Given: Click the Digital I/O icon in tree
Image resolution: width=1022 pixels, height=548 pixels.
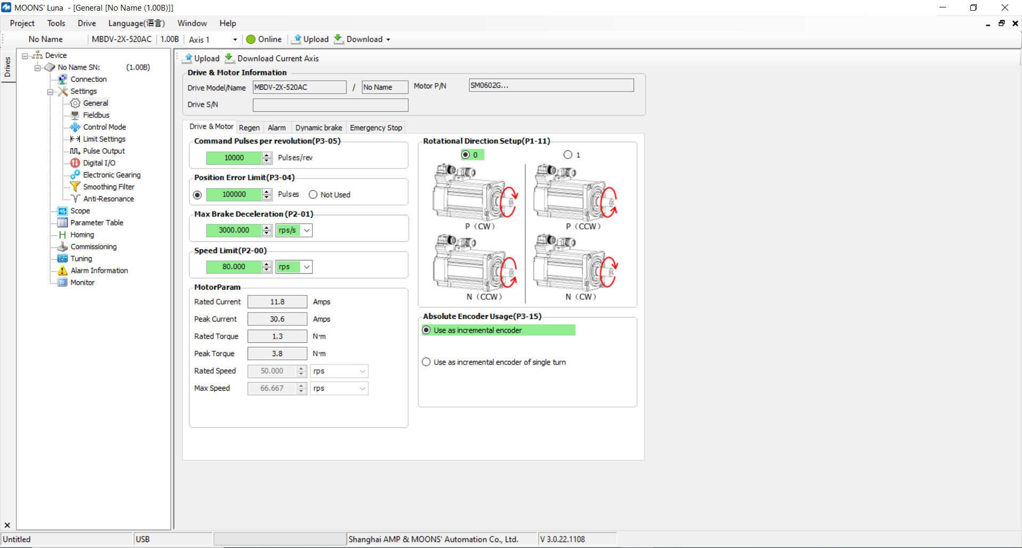Looking at the screenshot, I should (x=75, y=163).
